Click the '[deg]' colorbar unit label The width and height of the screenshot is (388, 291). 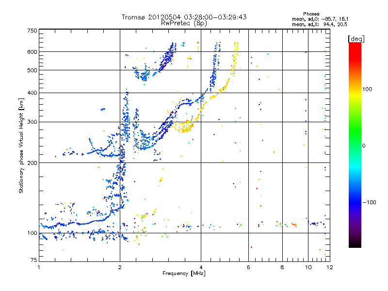coord(356,39)
